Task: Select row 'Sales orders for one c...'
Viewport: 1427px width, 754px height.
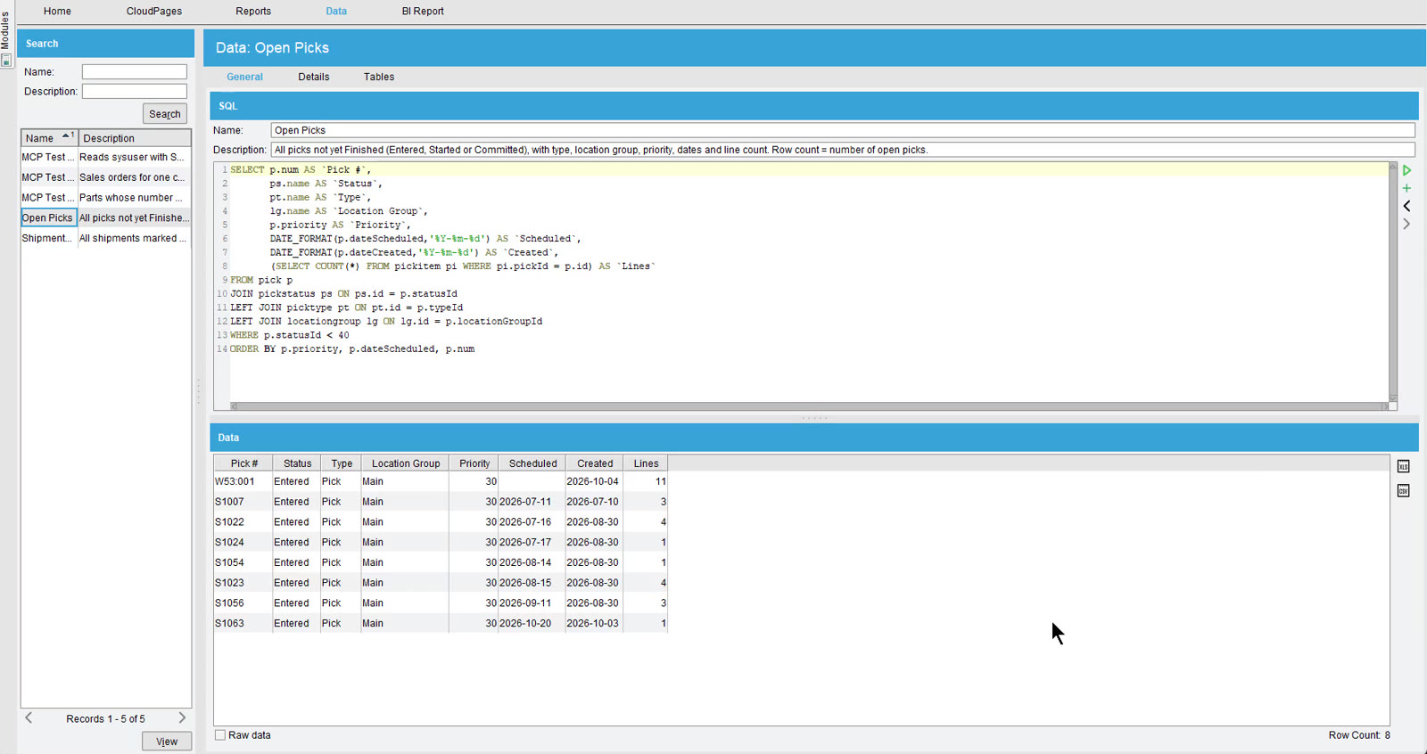Action: (106, 177)
